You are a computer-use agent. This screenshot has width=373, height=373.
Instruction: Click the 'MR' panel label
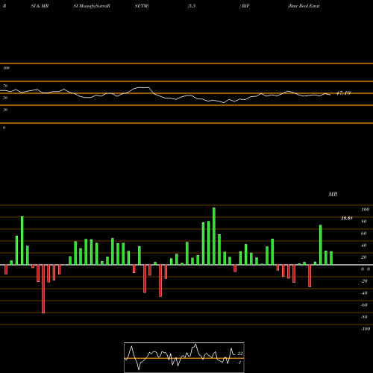333,194
